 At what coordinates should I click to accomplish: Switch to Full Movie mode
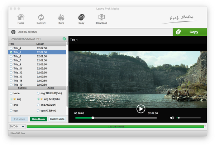19,119
